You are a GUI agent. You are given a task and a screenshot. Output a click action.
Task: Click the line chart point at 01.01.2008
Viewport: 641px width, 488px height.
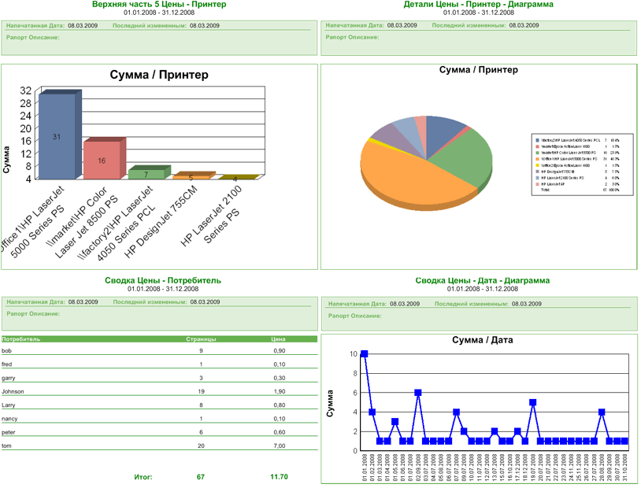[x=365, y=354]
